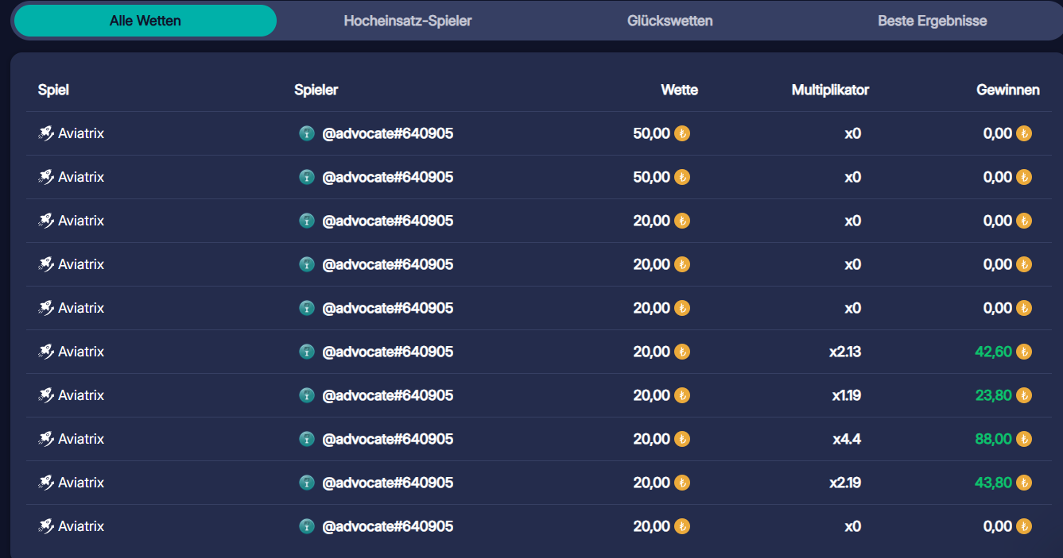Screen dimensions: 1063x558
Task: Click the bet coin icon in the x2.19 row
Action: [x=682, y=483]
